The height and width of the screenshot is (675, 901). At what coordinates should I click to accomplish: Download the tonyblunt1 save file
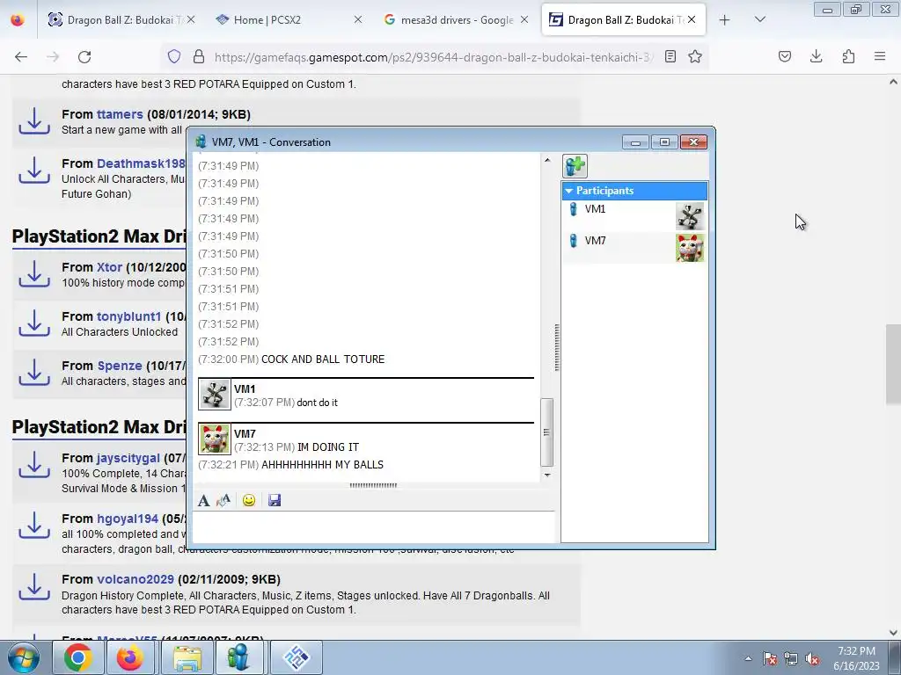click(34, 323)
